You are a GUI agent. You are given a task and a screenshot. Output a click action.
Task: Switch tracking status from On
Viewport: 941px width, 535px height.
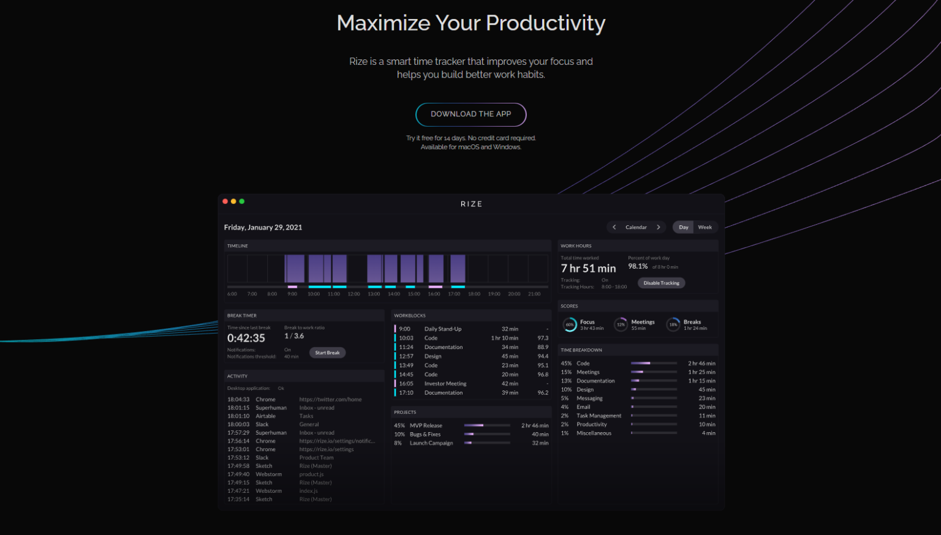605,280
